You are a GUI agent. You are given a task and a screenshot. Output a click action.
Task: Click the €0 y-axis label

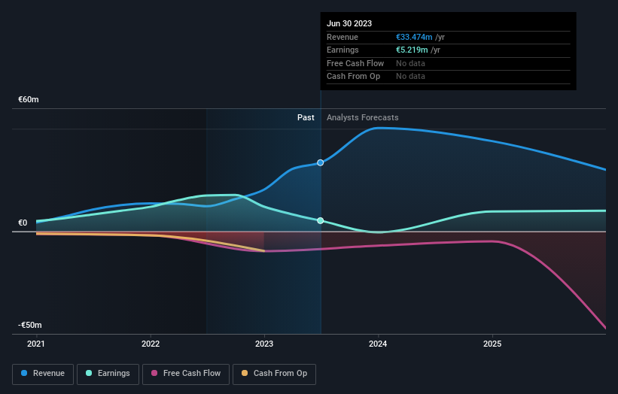[23, 223]
